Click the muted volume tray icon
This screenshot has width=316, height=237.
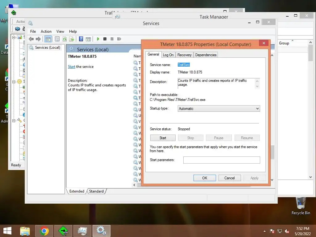[x=287, y=231]
